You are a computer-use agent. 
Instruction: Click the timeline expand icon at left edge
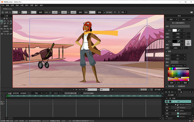coord(2,96)
